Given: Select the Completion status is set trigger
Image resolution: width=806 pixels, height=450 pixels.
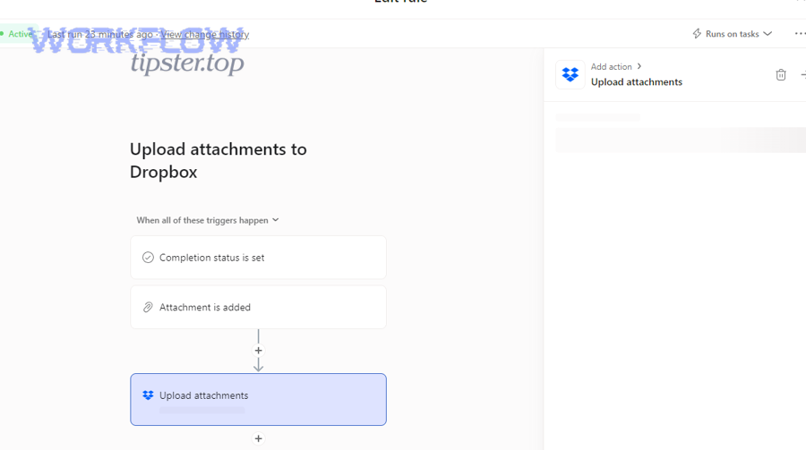Looking at the screenshot, I should [258, 258].
